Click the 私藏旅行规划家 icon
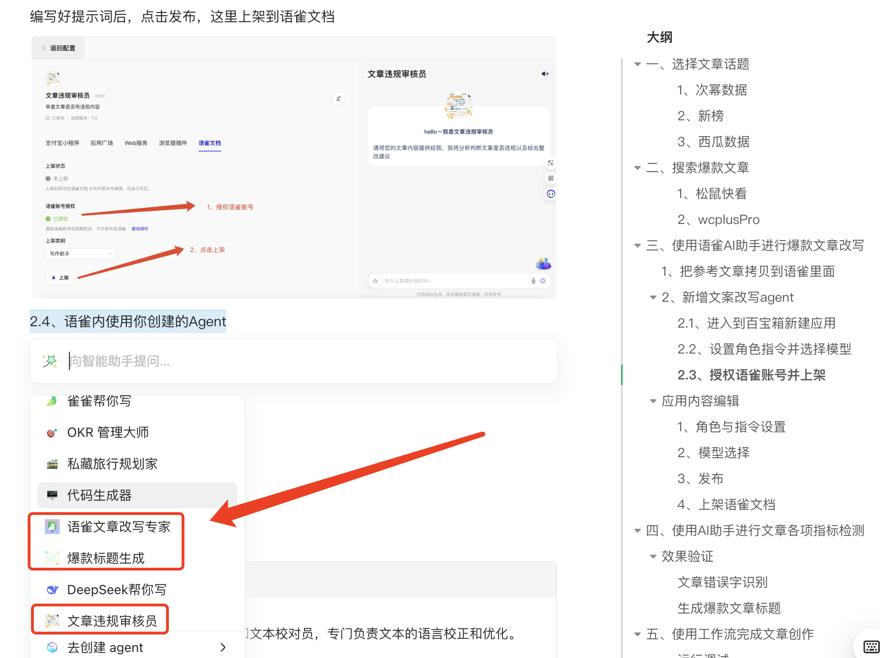This screenshot has height=658, width=880. pos(52,464)
